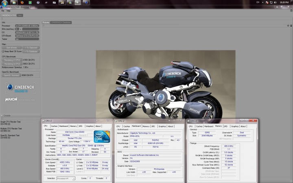The image size is (293, 183).
Task: Select Graphics tab in middle CPU-Z window
Action: [x=162, y=126]
